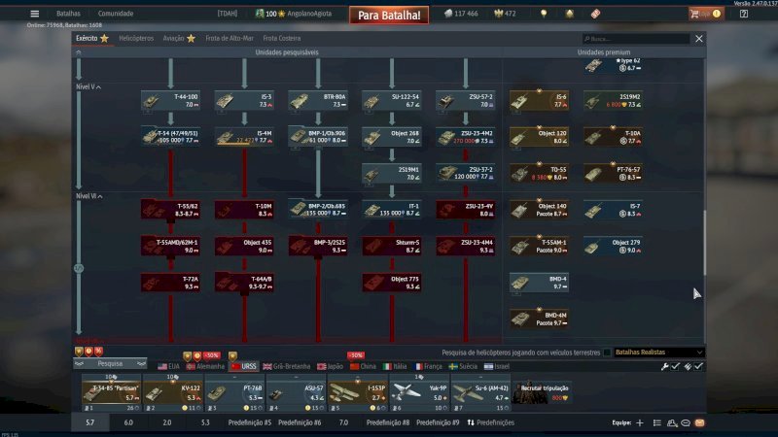Open the mail envelope icon
The height and width of the screenshot is (437, 778).
pos(700,423)
